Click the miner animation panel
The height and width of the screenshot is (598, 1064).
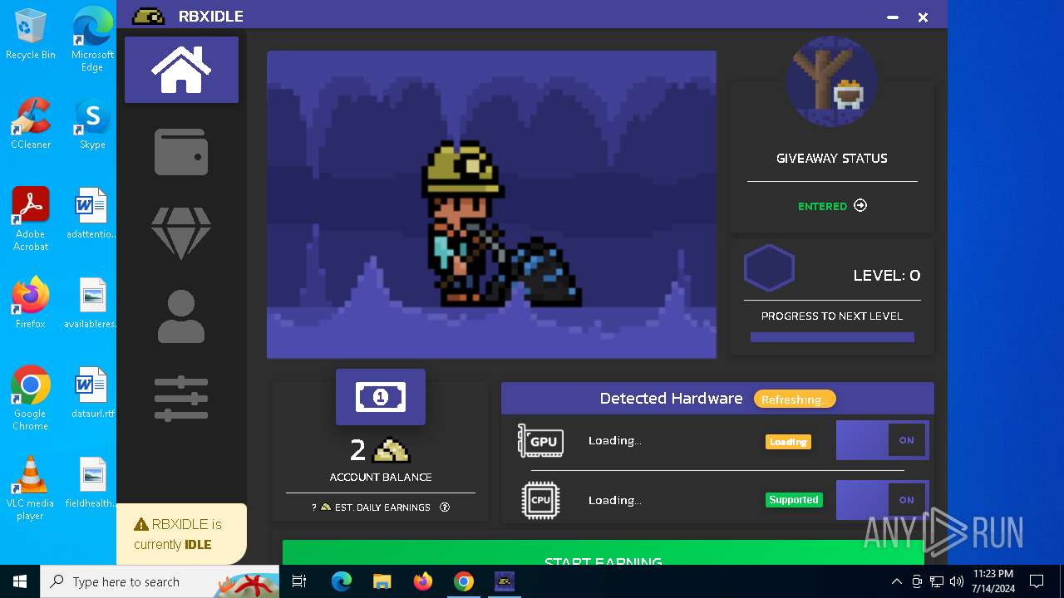[x=491, y=204]
